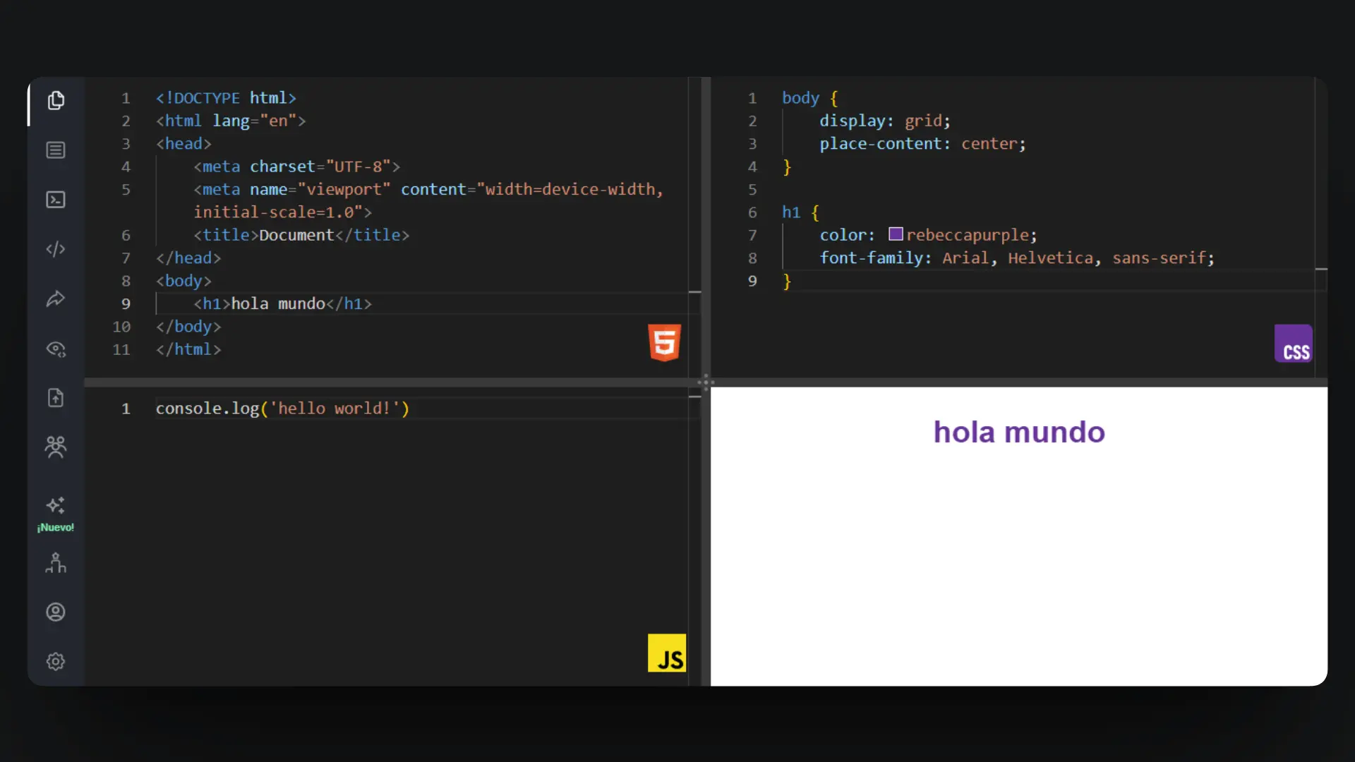The height and width of the screenshot is (762, 1355).
Task: Click the rebeccapurple color swatch
Action: (x=895, y=234)
